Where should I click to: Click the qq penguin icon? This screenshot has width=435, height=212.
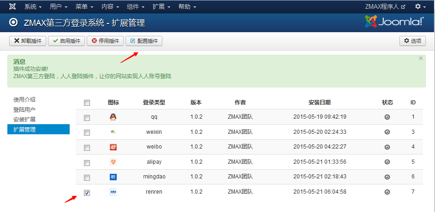click(x=113, y=117)
